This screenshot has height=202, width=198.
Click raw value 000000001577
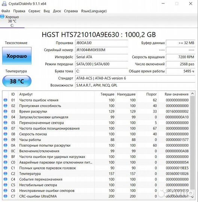177,140
